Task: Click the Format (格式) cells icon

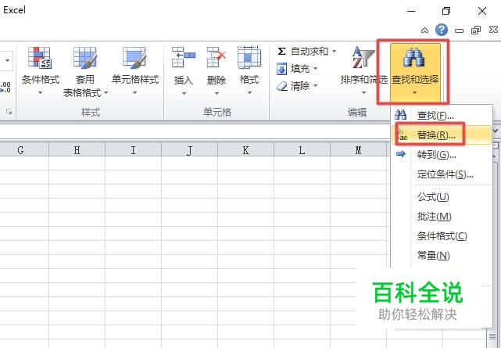Action: click(x=249, y=57)
